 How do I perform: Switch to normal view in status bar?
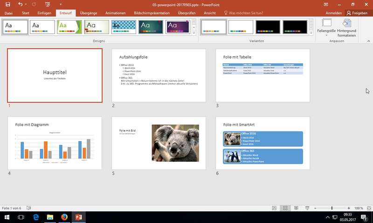(274, 208)
